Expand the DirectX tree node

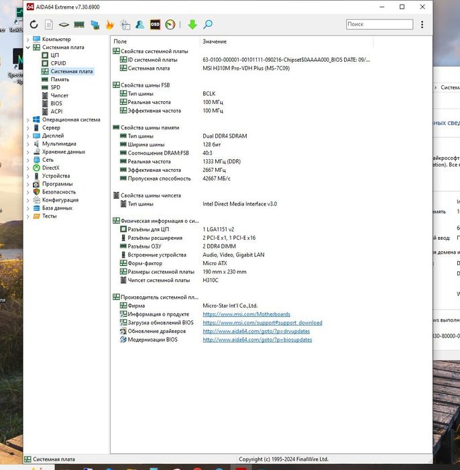coord(28,168)
